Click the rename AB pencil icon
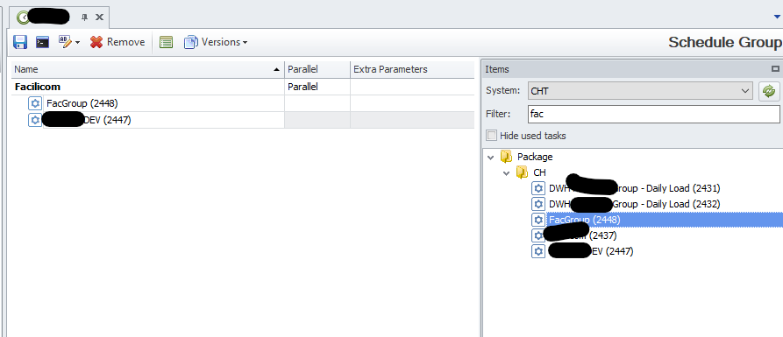This screenshot has width=783, height=337. pyautogui.click(x=66, y=42)
